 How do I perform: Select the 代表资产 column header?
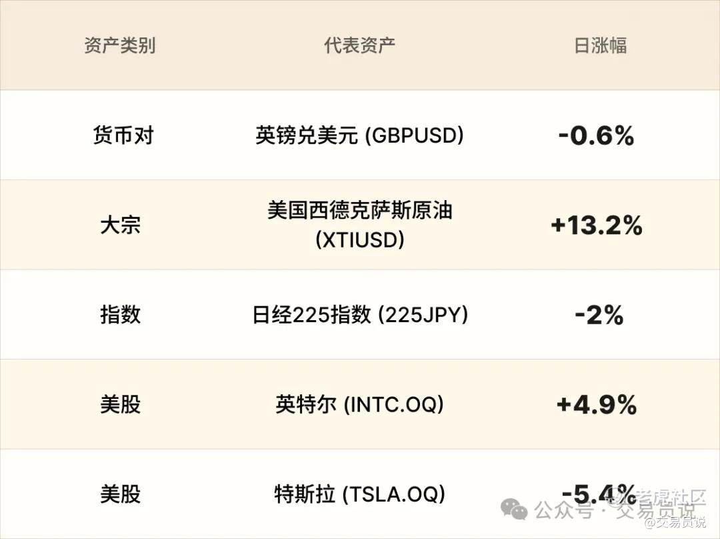(x=359, y=45)
